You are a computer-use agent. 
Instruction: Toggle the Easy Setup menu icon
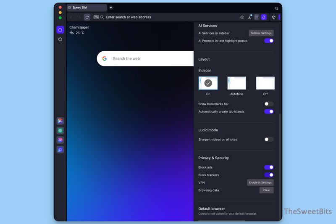pos(257,17)
